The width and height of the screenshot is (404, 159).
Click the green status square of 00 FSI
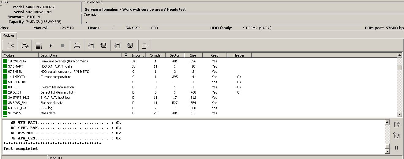[5, 87]
